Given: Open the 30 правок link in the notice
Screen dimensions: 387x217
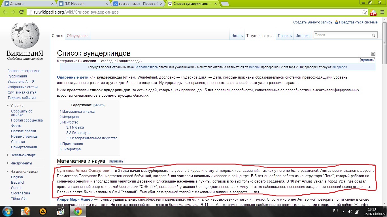Looking at the screenshot, I should click(x=339, y=67).
